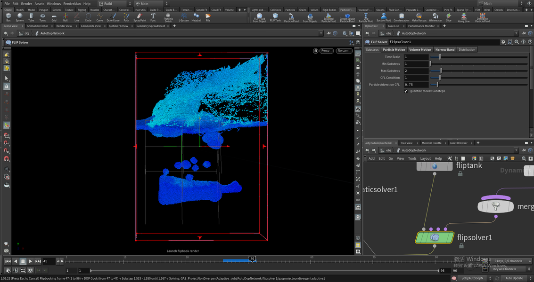The width and height of the screenshot is (534, 282).
Task: Switch to the Material Palette tab
Action: point(432,143)
